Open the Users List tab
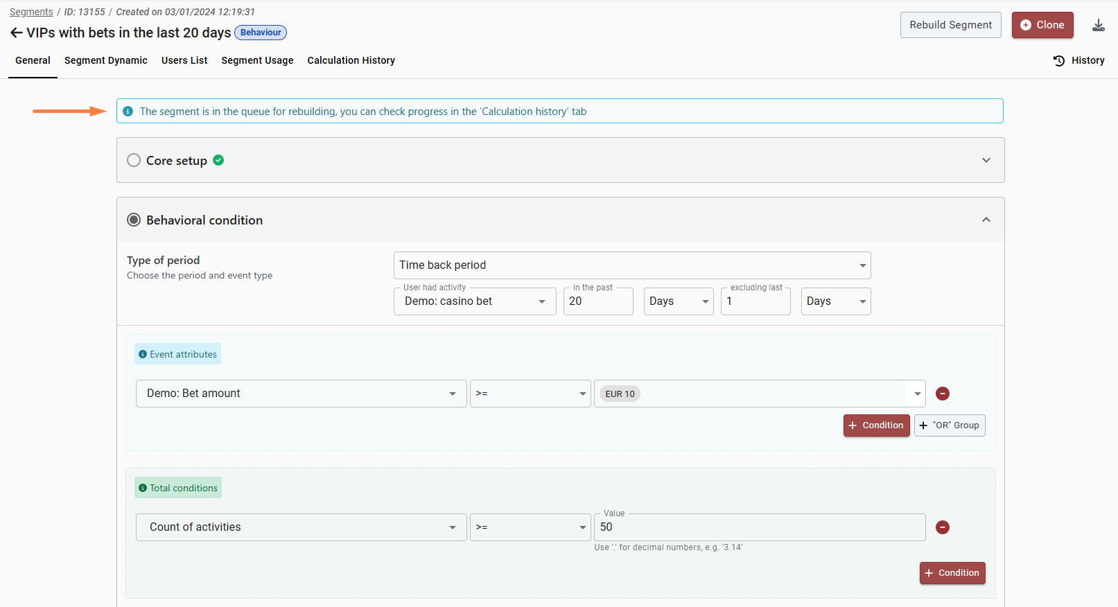The width and height of the screenshot is (1118, 607). pyautogui.click(x=184, y=60)
